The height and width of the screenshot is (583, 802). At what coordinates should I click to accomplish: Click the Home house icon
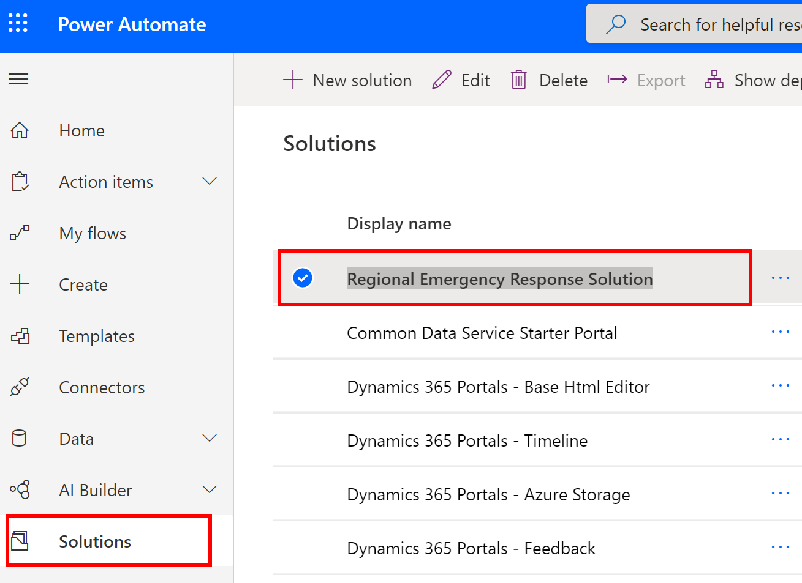click(x=20, y=130)
